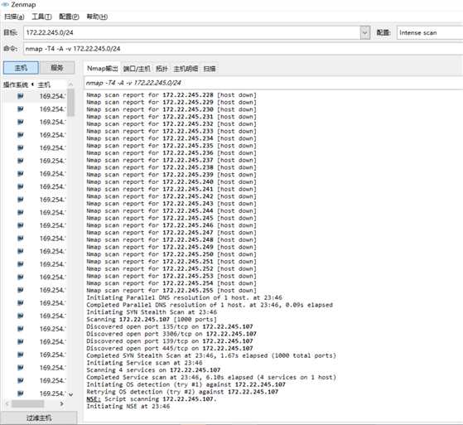463x425 pixels.
Task: Switch to the 扫描 tab
Action: tap(210, 69)
